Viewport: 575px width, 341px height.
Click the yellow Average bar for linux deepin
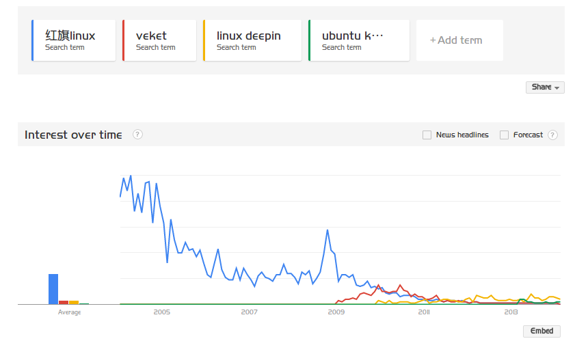tap(74, 303)
